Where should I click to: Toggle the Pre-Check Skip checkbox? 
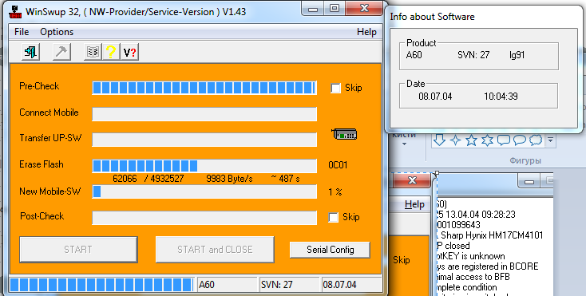click(335, 88)
